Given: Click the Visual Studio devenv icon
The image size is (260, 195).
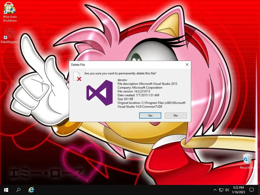Looking at the screenshot, I should point(100,93).
